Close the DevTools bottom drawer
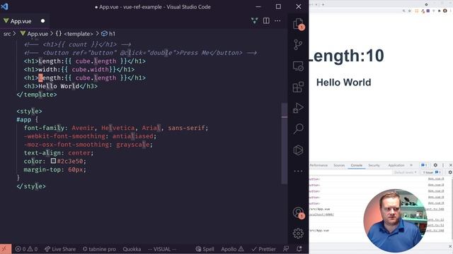 click(x=450, y=246)
